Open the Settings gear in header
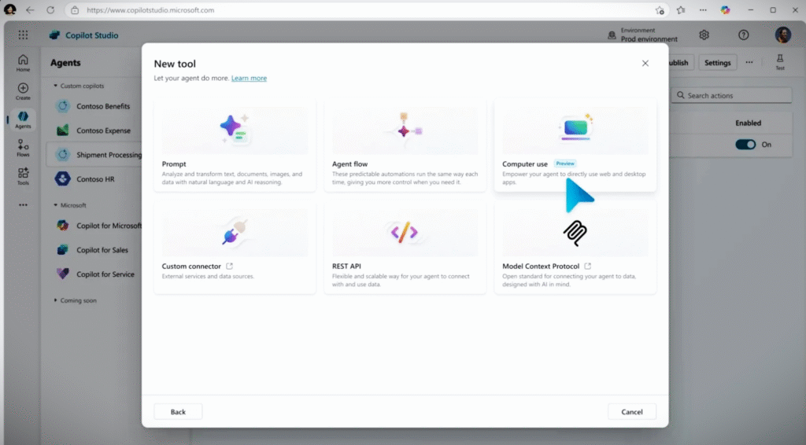This screenshot has width=806, height=445. 704,35
